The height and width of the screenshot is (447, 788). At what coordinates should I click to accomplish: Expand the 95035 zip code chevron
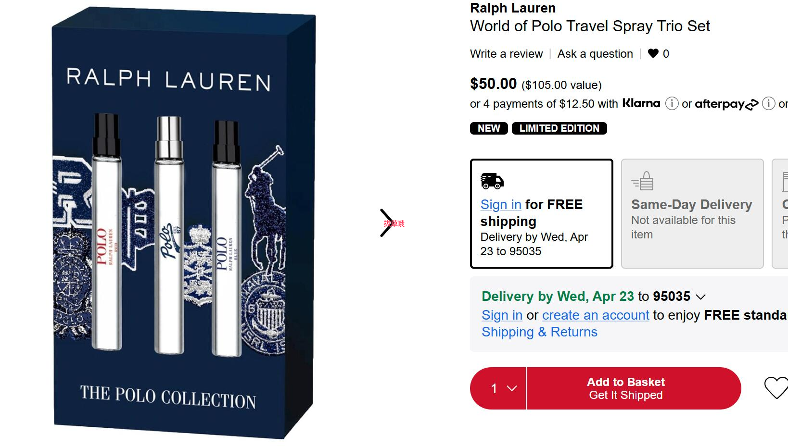[x=700, y=297]
